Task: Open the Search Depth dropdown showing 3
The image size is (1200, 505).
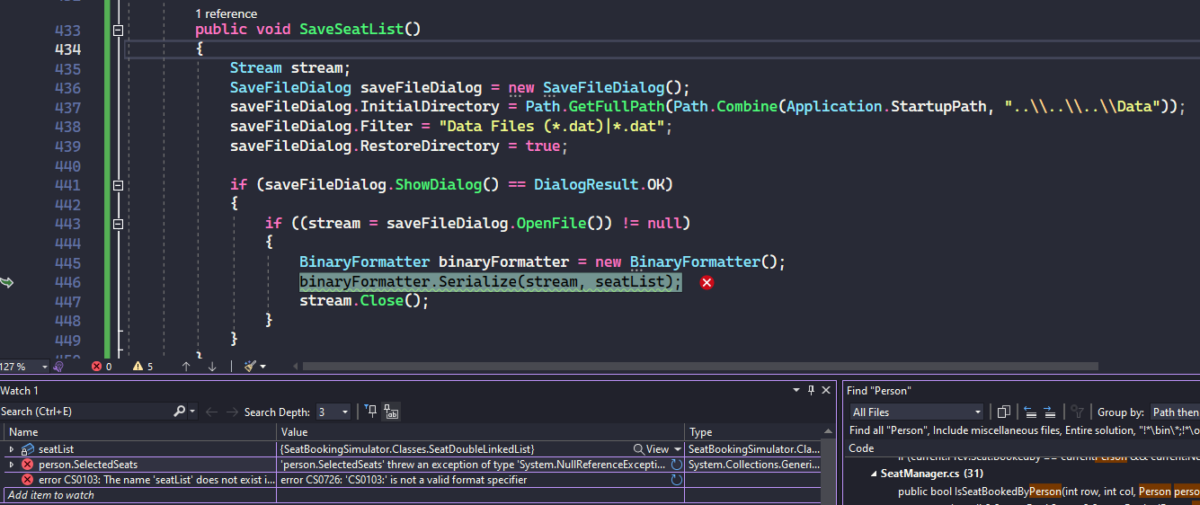Action: 333,412
